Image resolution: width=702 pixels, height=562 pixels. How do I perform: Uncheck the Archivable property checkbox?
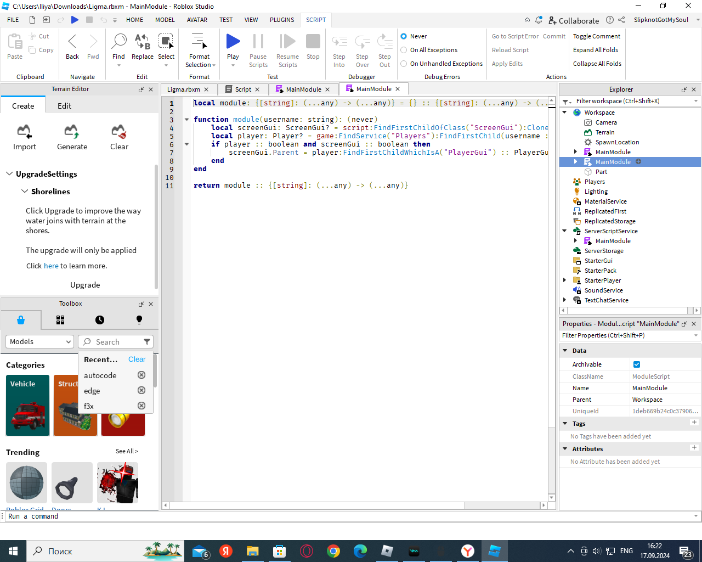(637, 364)
